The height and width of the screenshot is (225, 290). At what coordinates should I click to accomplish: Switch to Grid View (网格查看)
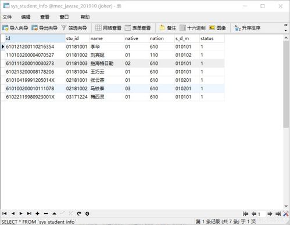pyautogui.click(x=108, y=28)
